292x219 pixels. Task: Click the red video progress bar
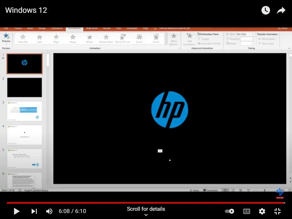(146, 203)
